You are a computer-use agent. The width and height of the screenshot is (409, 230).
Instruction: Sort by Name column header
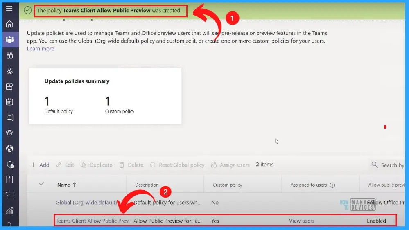coord(66,185)
